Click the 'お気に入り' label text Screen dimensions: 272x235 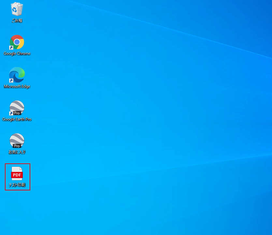click(17, 152)
